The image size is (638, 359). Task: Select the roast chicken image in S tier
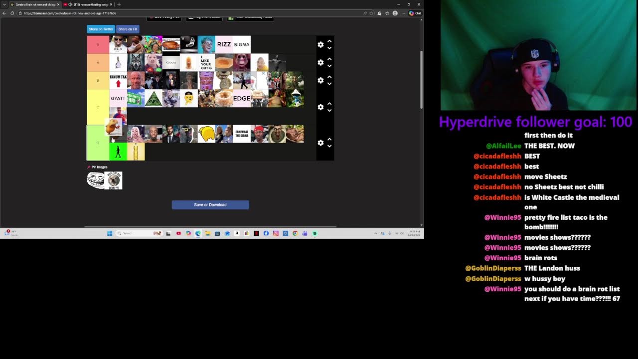tap(171, 44)
